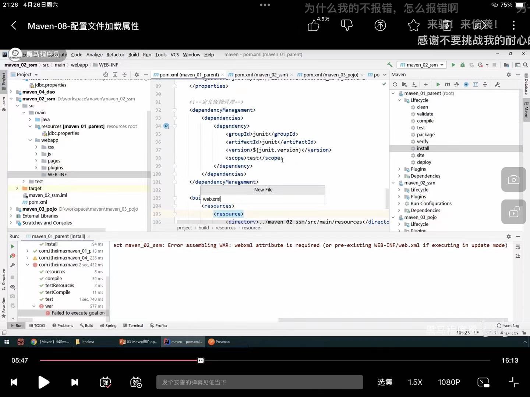This screenshot has width=530, height=397.
Task: Open the Windows Start menu
Action: 6,342
